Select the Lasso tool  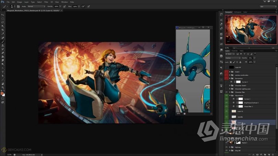[3, 22]
